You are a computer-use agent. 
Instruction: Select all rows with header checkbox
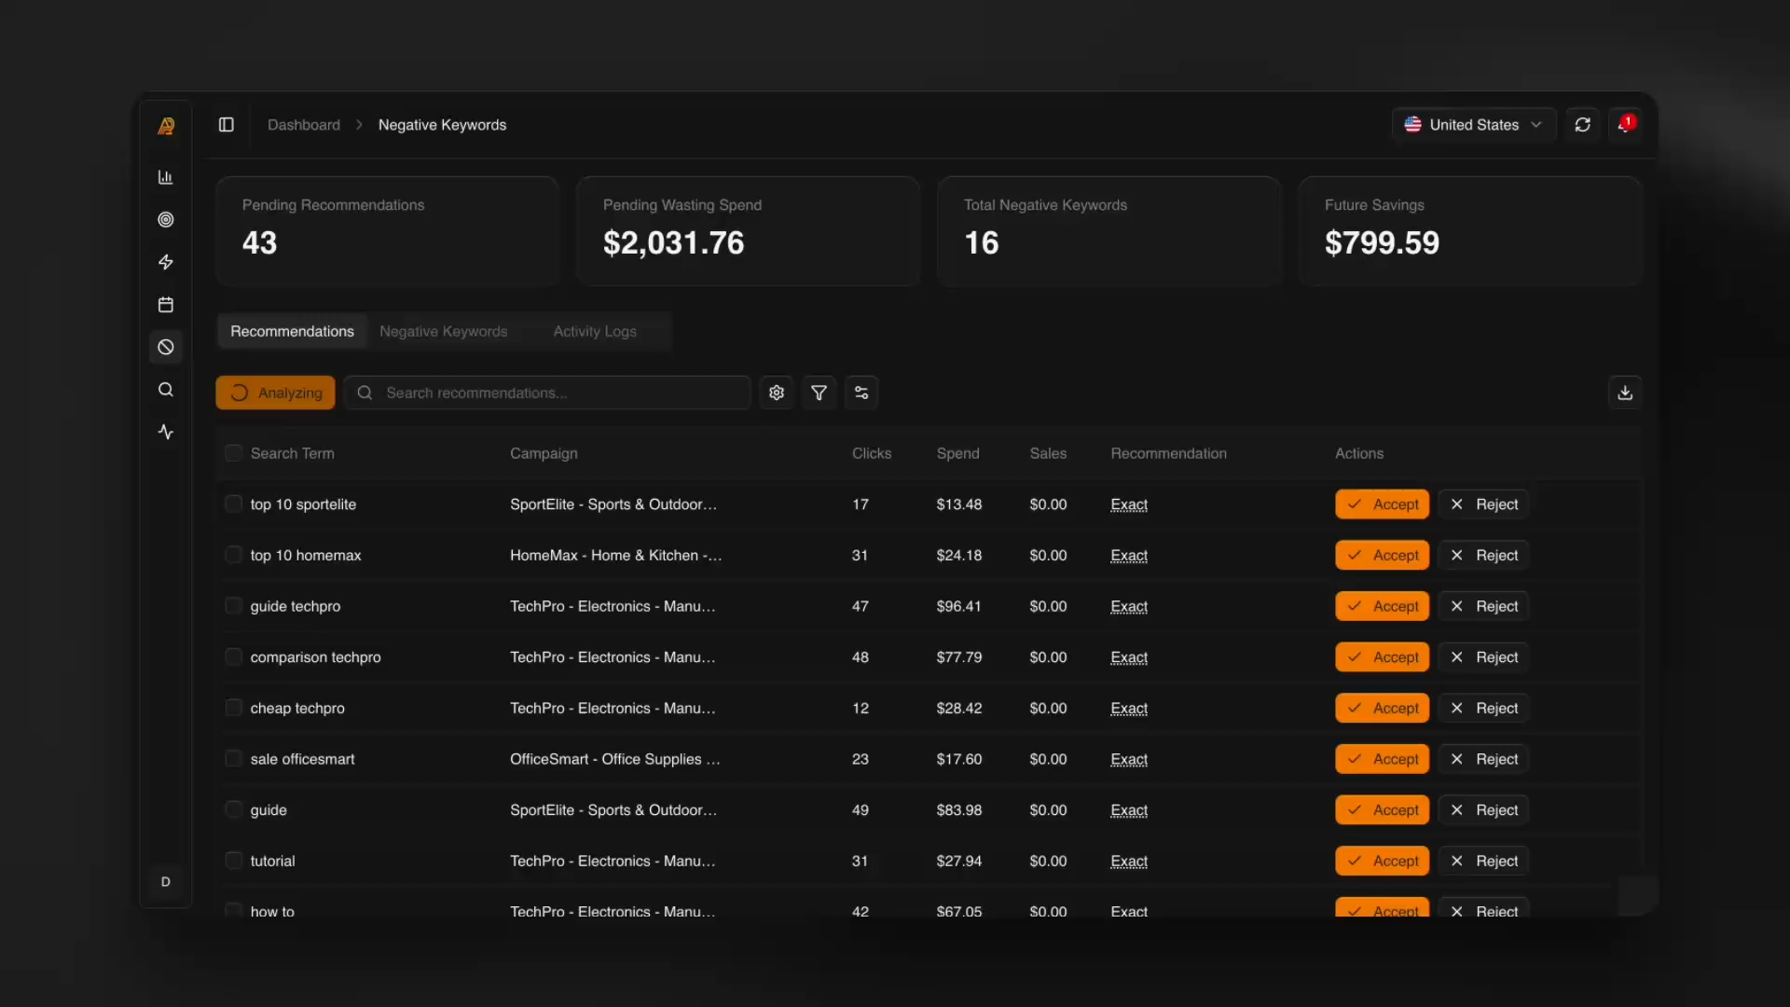pos(234,453)
